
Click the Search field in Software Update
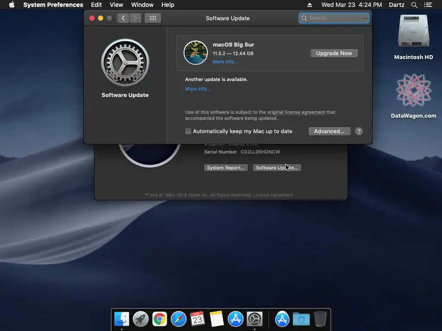click(334, 18)
